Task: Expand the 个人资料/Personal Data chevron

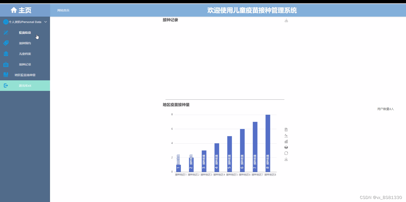Action: tap(46, 22)
